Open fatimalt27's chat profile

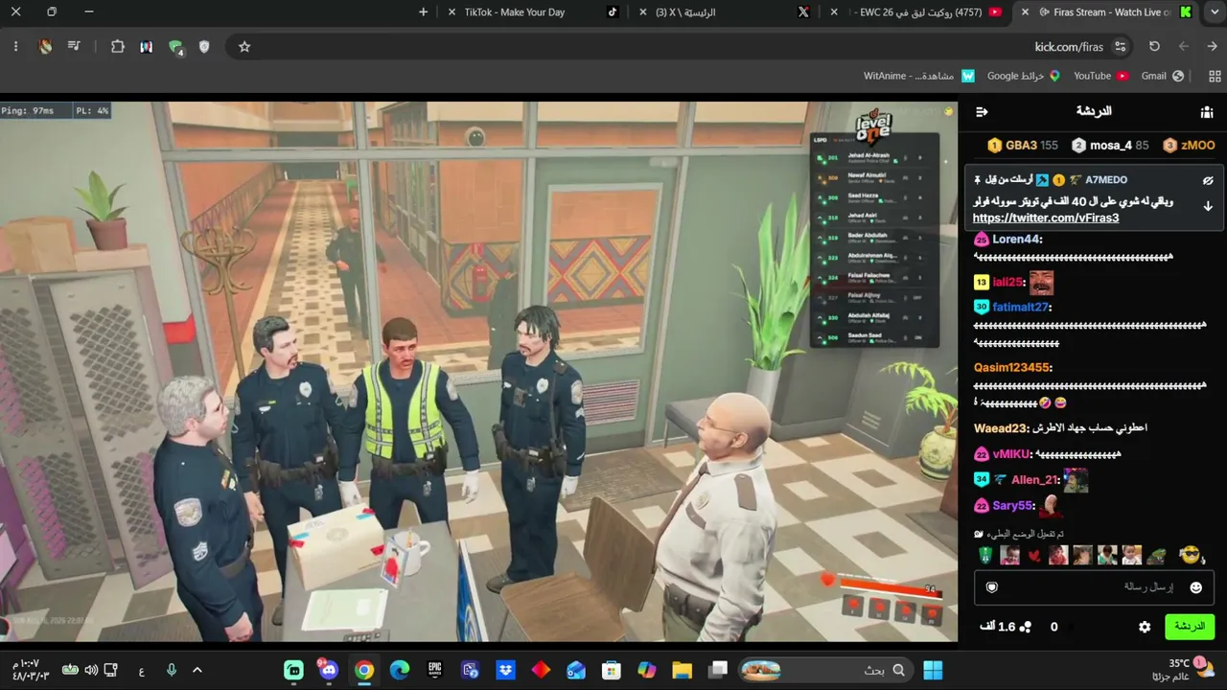coord(1021,308)
